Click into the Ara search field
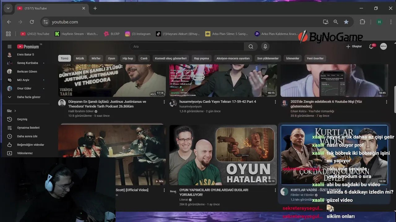The image size is (396, 222). (187, 47)
